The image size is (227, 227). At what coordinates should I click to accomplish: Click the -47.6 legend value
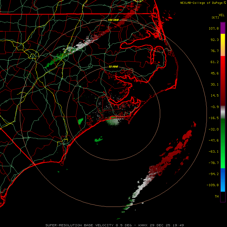pos(214,140)
